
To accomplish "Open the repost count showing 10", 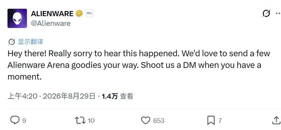I will [91, 121].
